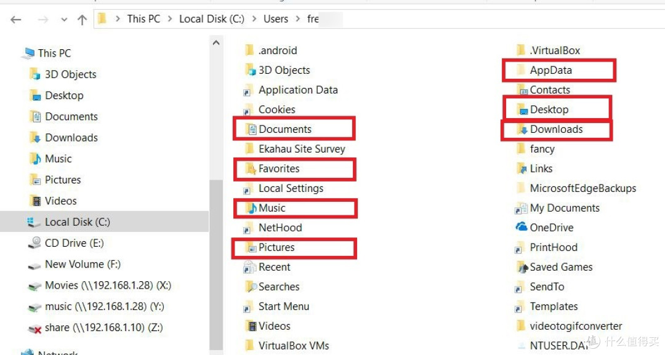This screenshot has width=665, height=355.
Task: Select the Pictures folder in the file list
Action: coord(270,247)
